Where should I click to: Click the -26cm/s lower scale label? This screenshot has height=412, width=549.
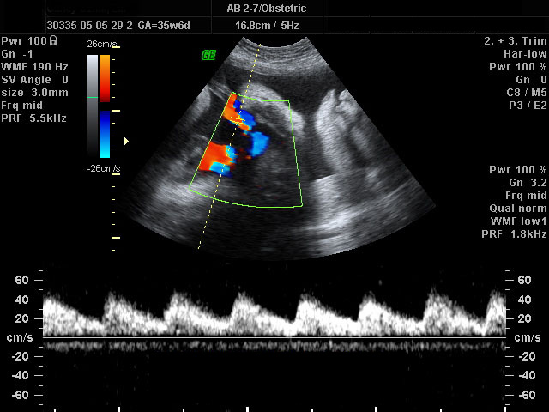104,168
